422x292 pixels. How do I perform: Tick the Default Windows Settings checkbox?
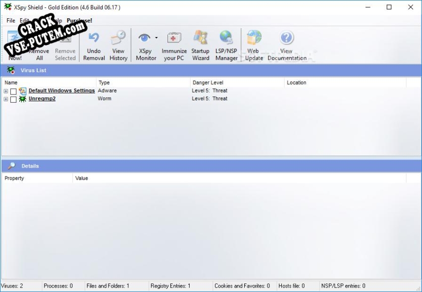[13, 91]
